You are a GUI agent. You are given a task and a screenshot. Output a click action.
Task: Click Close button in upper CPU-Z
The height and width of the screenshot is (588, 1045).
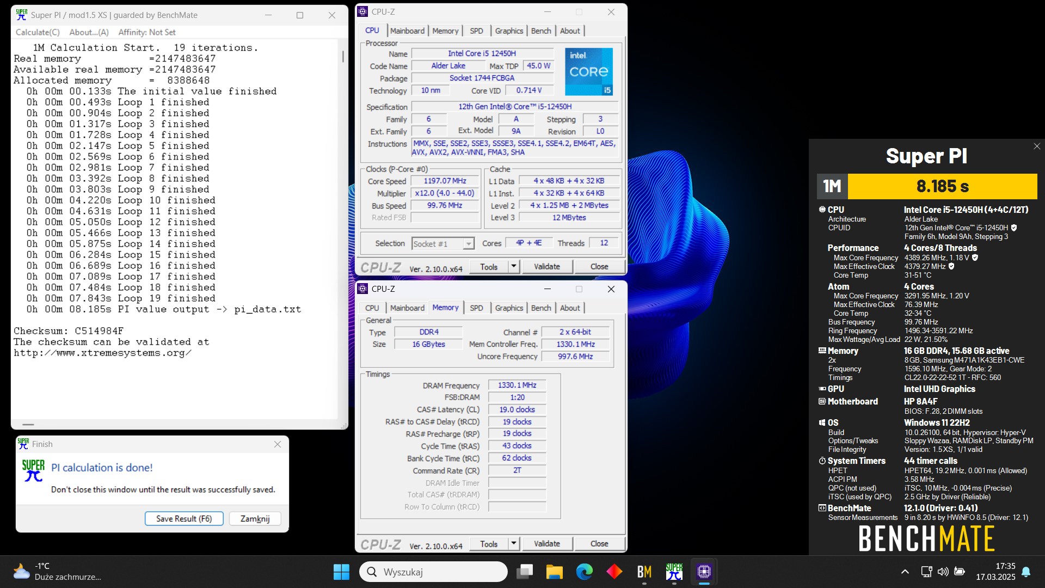point(599,267)
